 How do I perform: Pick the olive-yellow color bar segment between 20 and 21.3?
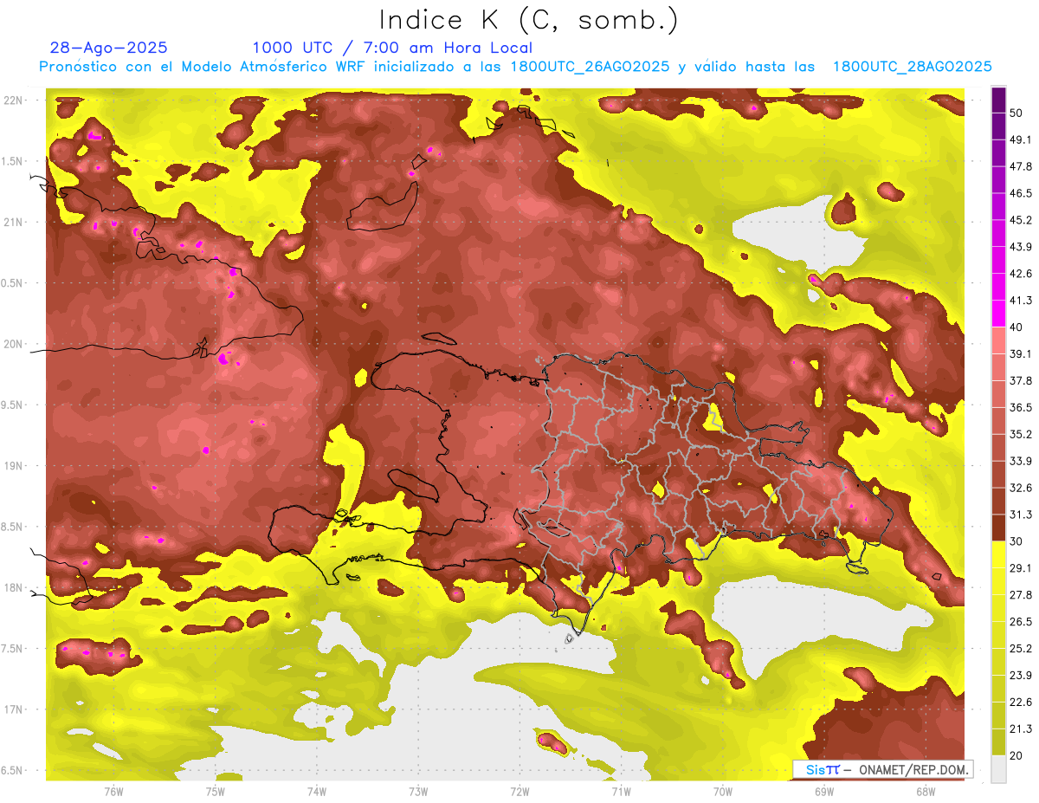(998, 741)
